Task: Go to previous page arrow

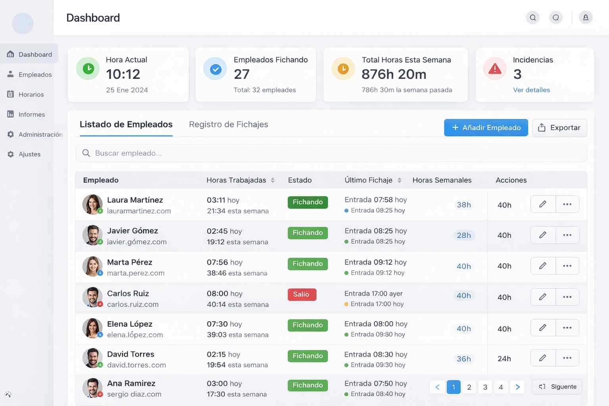Action: 437,387
